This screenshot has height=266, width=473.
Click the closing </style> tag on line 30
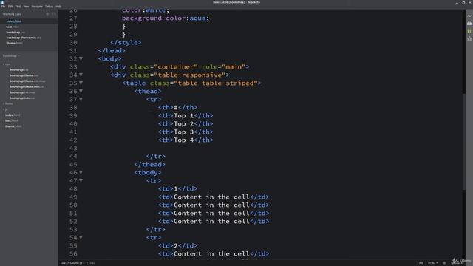click(x=126, y=43)
